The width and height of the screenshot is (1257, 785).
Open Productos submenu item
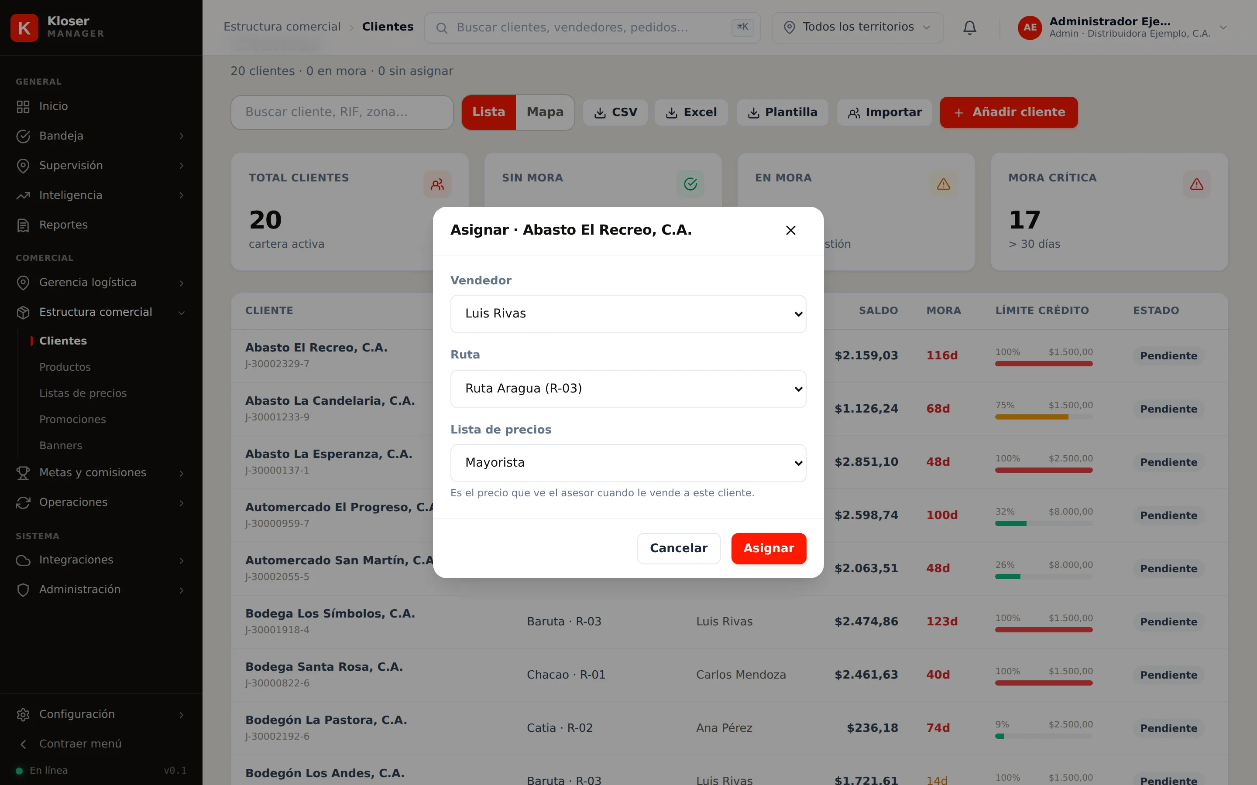pos(65,367)
